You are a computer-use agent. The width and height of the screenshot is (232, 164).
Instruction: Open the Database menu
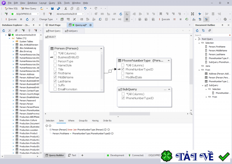tap(32, 3)
